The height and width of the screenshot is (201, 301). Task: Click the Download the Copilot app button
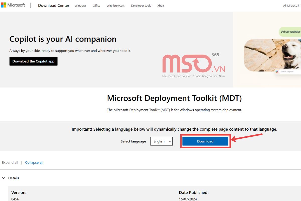[x=33, y=61]
